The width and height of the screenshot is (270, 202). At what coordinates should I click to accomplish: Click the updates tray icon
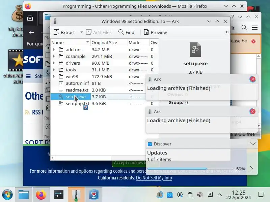[180, 195]
